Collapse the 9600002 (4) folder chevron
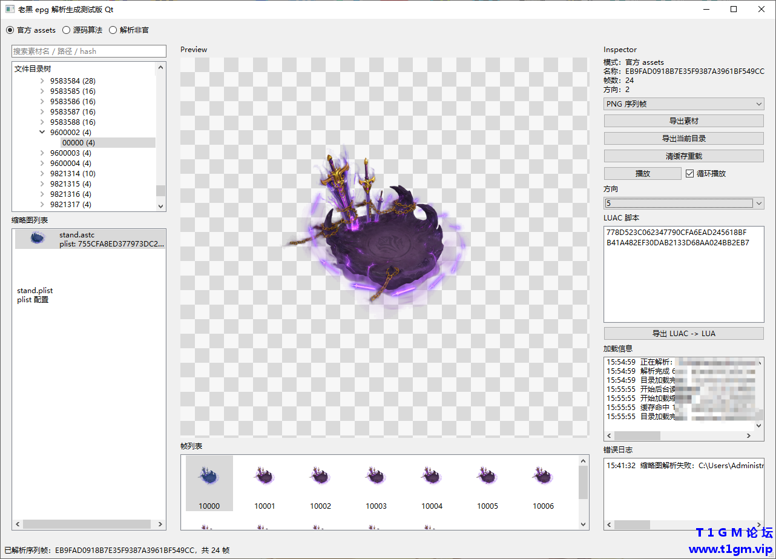Viewport: 776px width, 559px height. pyautogui.click(x=42, y=133)
